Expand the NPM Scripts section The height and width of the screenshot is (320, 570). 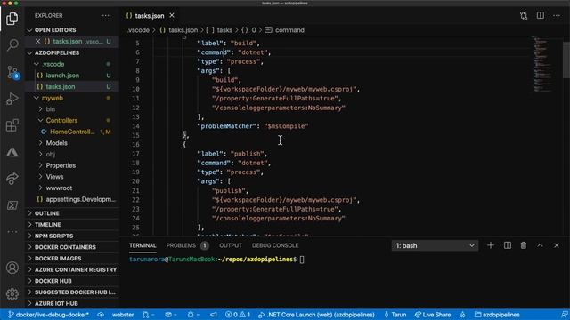pos(72,236)
